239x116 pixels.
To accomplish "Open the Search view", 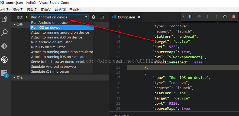I will click(x=4, y=33).
